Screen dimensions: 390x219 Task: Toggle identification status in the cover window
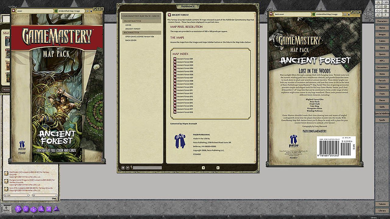pos(56,11)
